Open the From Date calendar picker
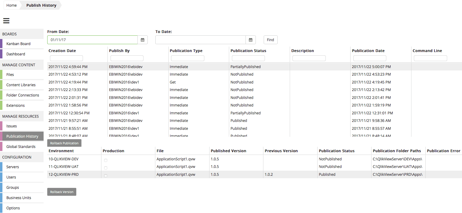 143,40
